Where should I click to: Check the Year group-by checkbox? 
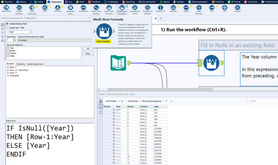click(8, 48)
